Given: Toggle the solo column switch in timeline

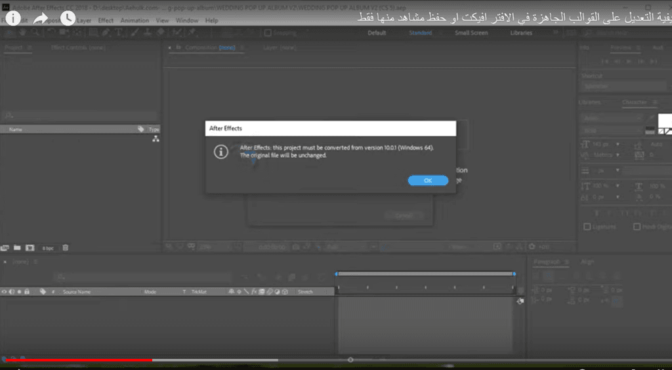Looking at the screenshot, I should tap(19, 291).
